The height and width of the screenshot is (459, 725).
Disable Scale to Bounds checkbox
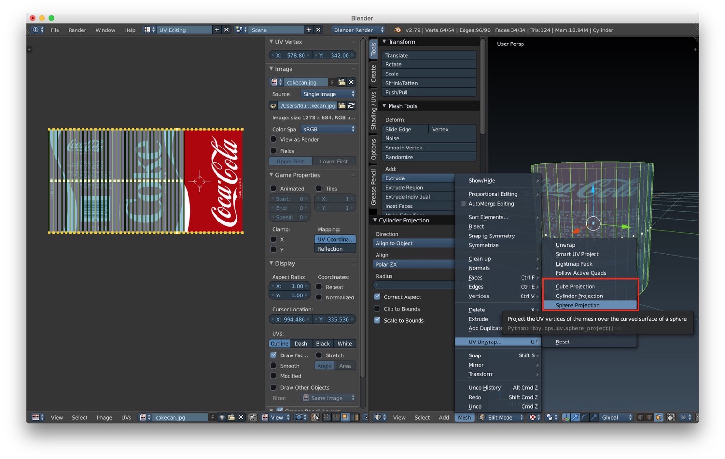[x=377, y=320]
